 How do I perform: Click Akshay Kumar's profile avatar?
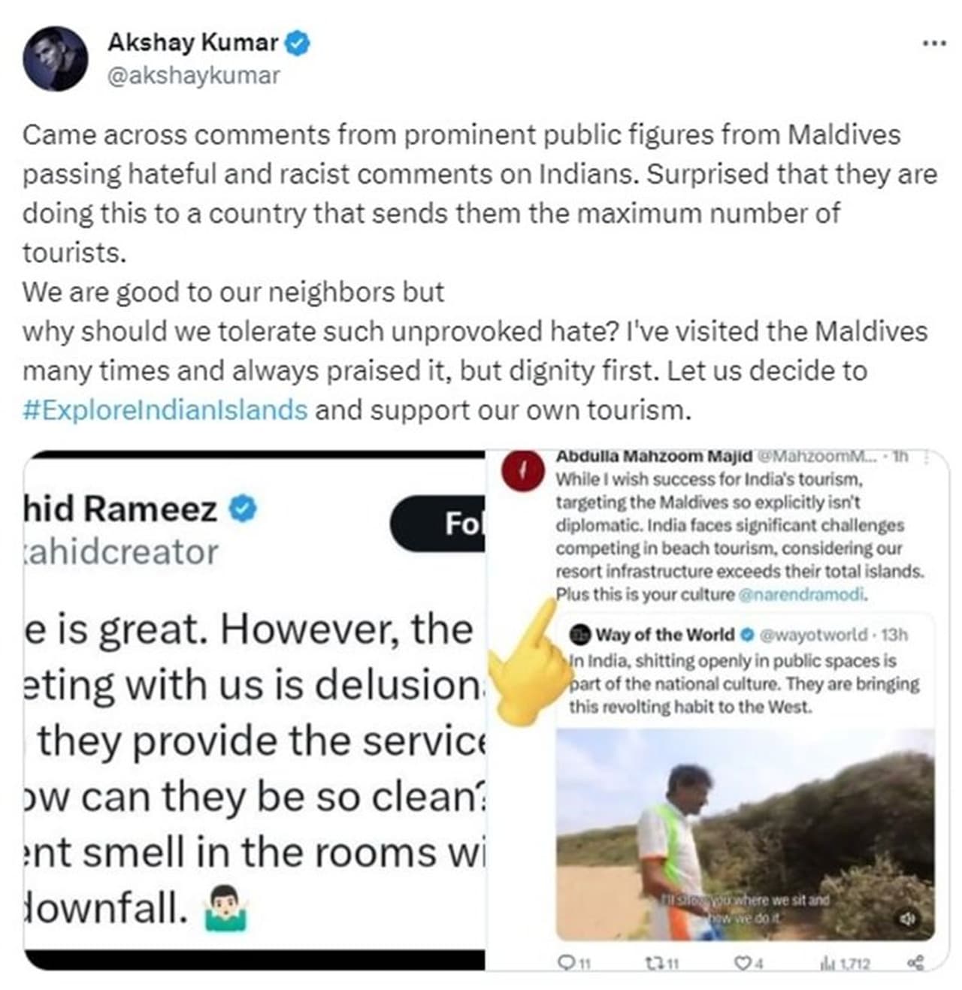56,59
